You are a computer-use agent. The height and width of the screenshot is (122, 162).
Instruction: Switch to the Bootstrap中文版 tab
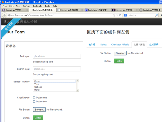pyautogui.click(x=151, y=10)
